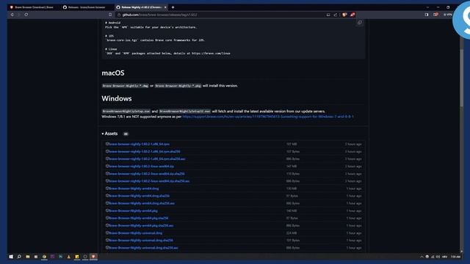The image size is (470, 264).
Task: Click the page vertical scrollbar thumb
Action: (x=462, y=77)
